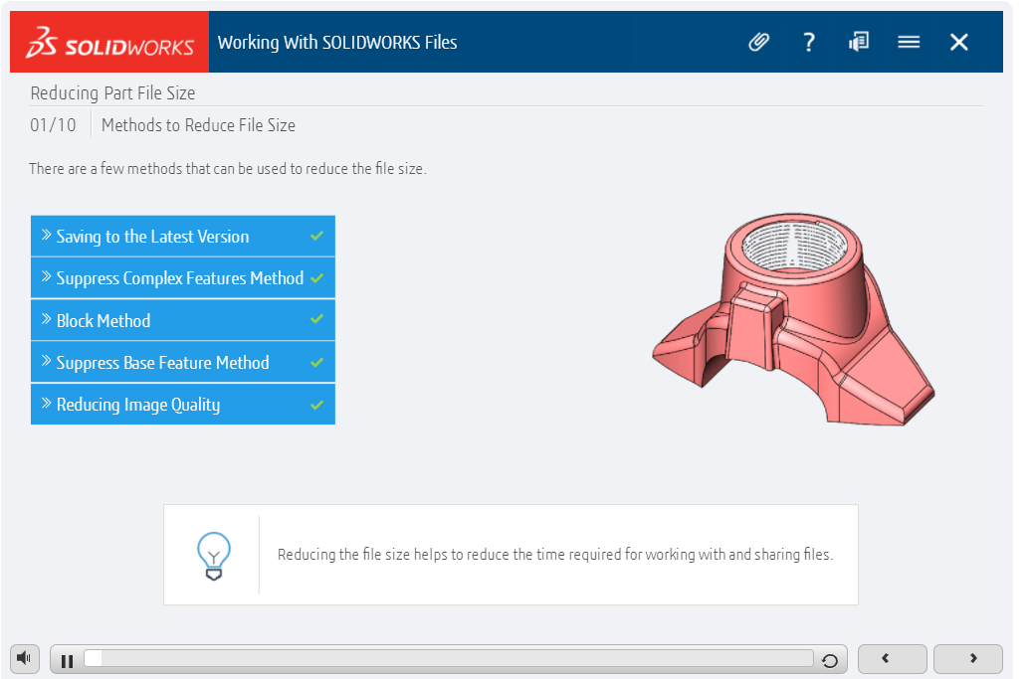Screen dimensions: 1029x679
Task: Open Saving to the Latest Version
Action: 183,236
